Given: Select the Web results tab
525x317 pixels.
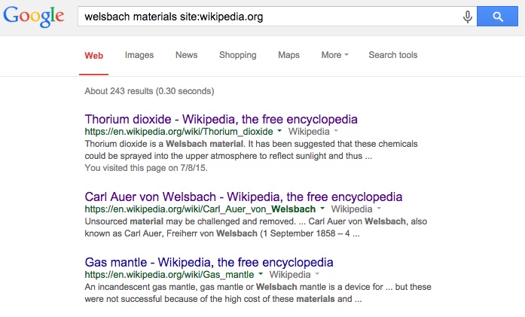Looking at the screenshot, I should [93, 56].
